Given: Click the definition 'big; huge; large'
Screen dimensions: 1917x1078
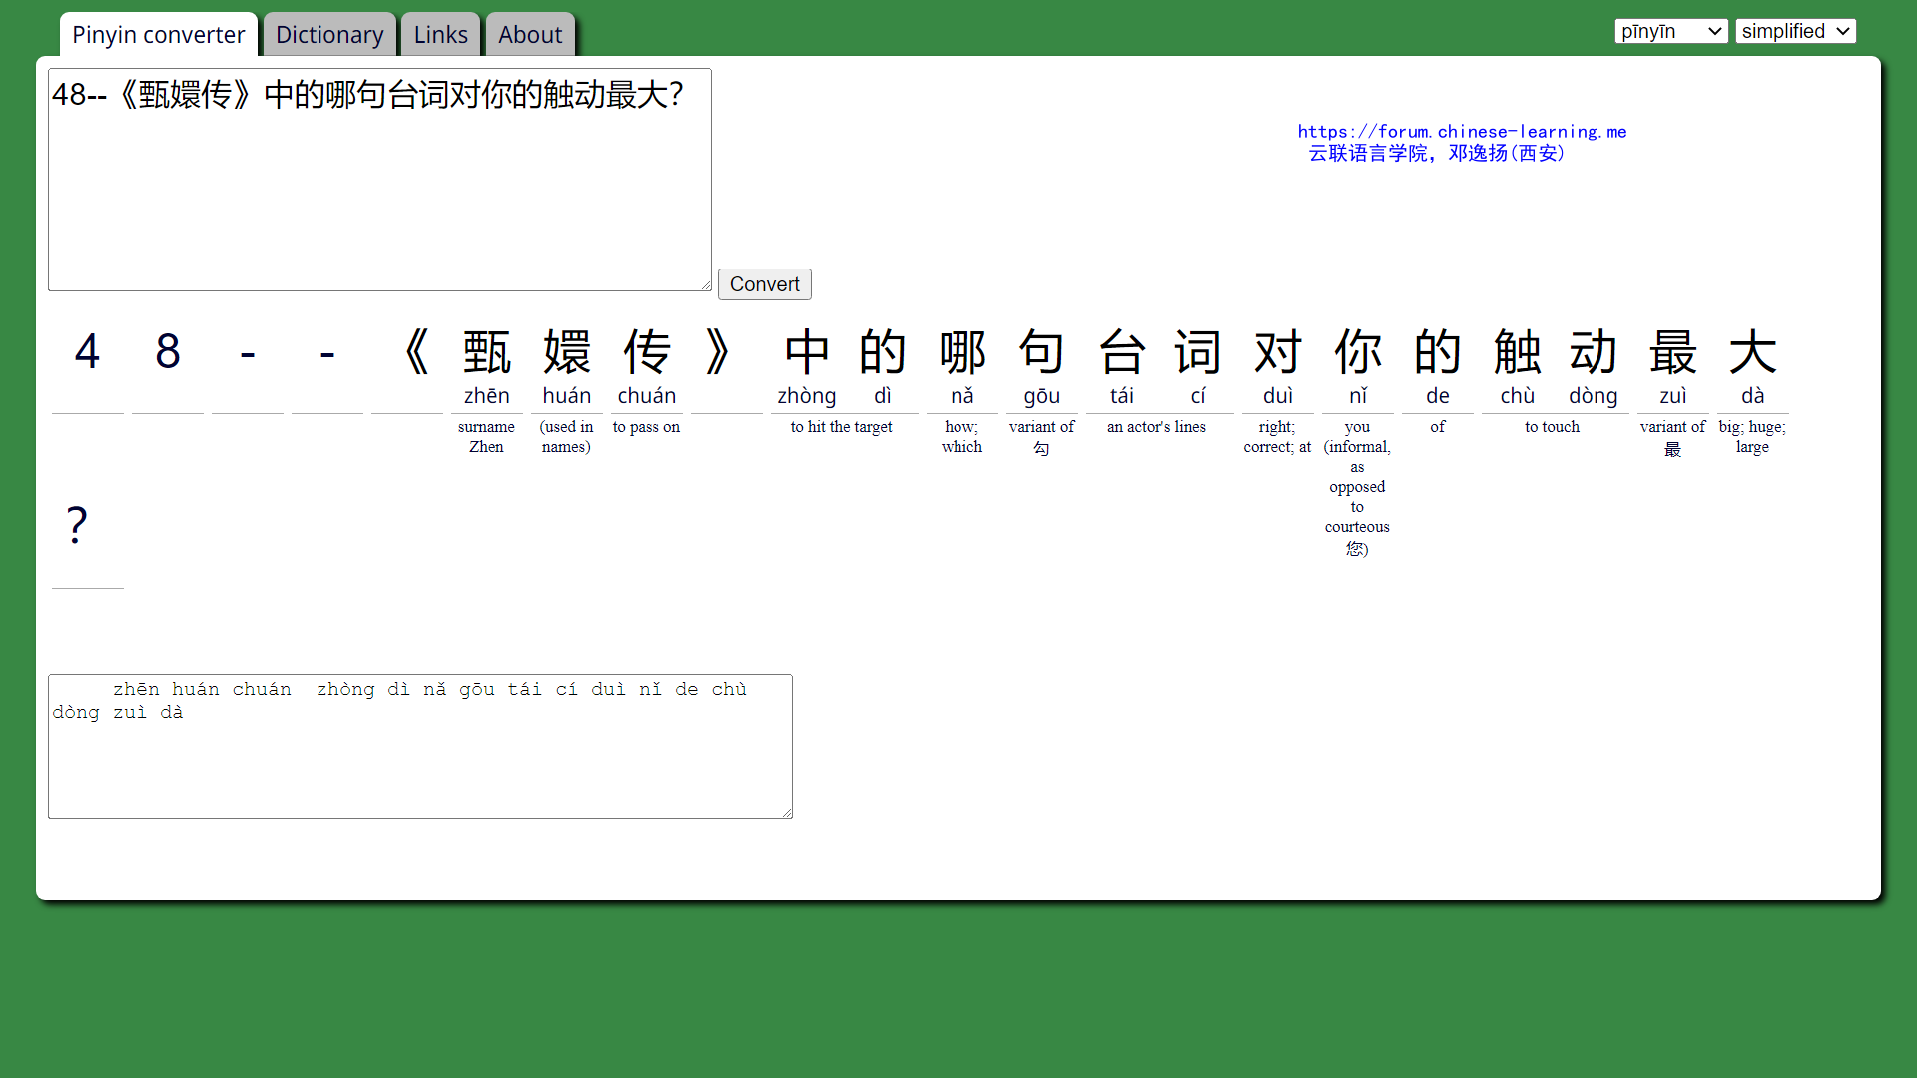Looking at the screenshot, I should click(1753, 437).
